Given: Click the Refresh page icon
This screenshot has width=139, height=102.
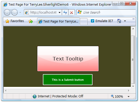Looking at the screenshot, I should (65, 12).
